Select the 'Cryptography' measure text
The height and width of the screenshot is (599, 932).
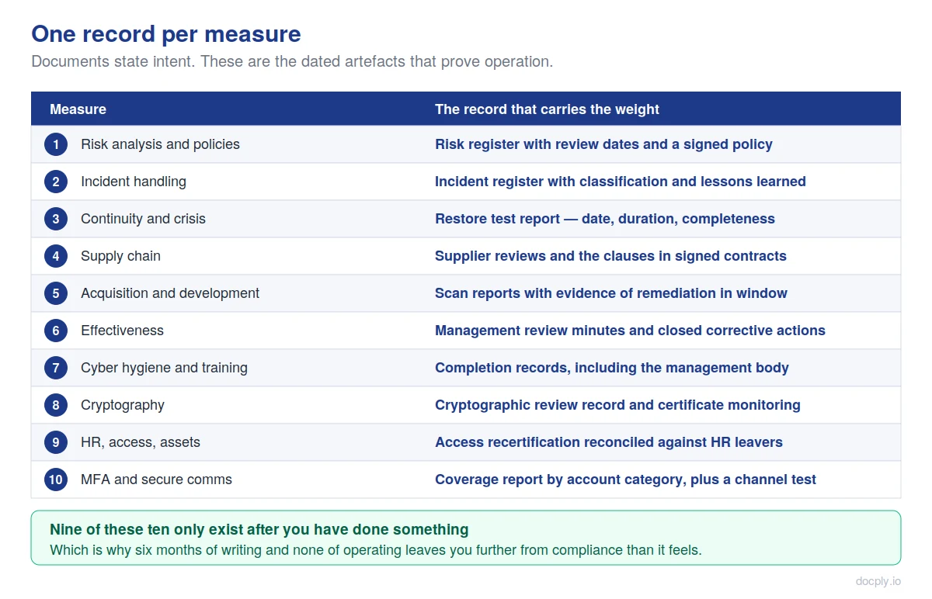tap(123, 405)
